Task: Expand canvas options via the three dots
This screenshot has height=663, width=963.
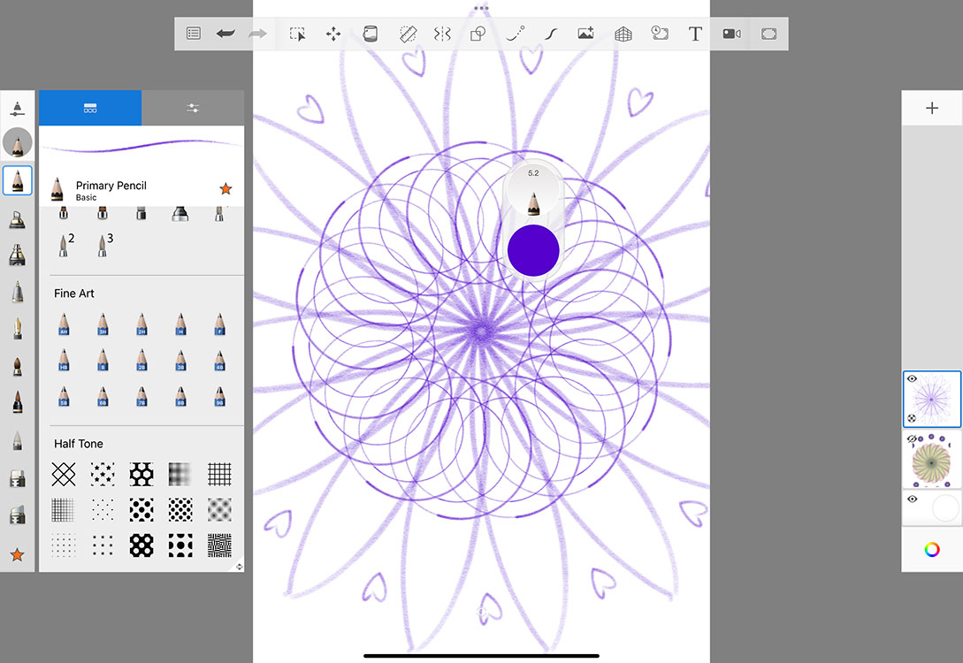Action: (481, 7)
